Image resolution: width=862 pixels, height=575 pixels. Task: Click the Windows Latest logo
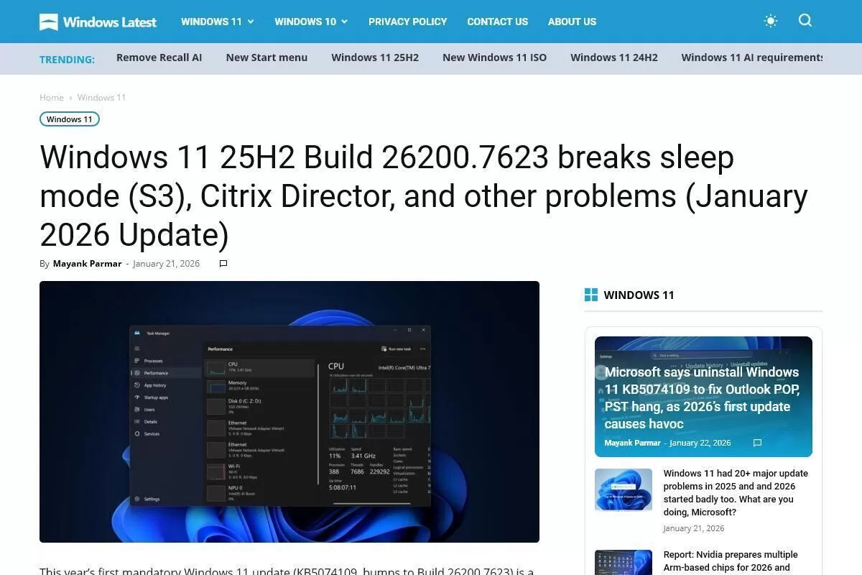[98, 22]
